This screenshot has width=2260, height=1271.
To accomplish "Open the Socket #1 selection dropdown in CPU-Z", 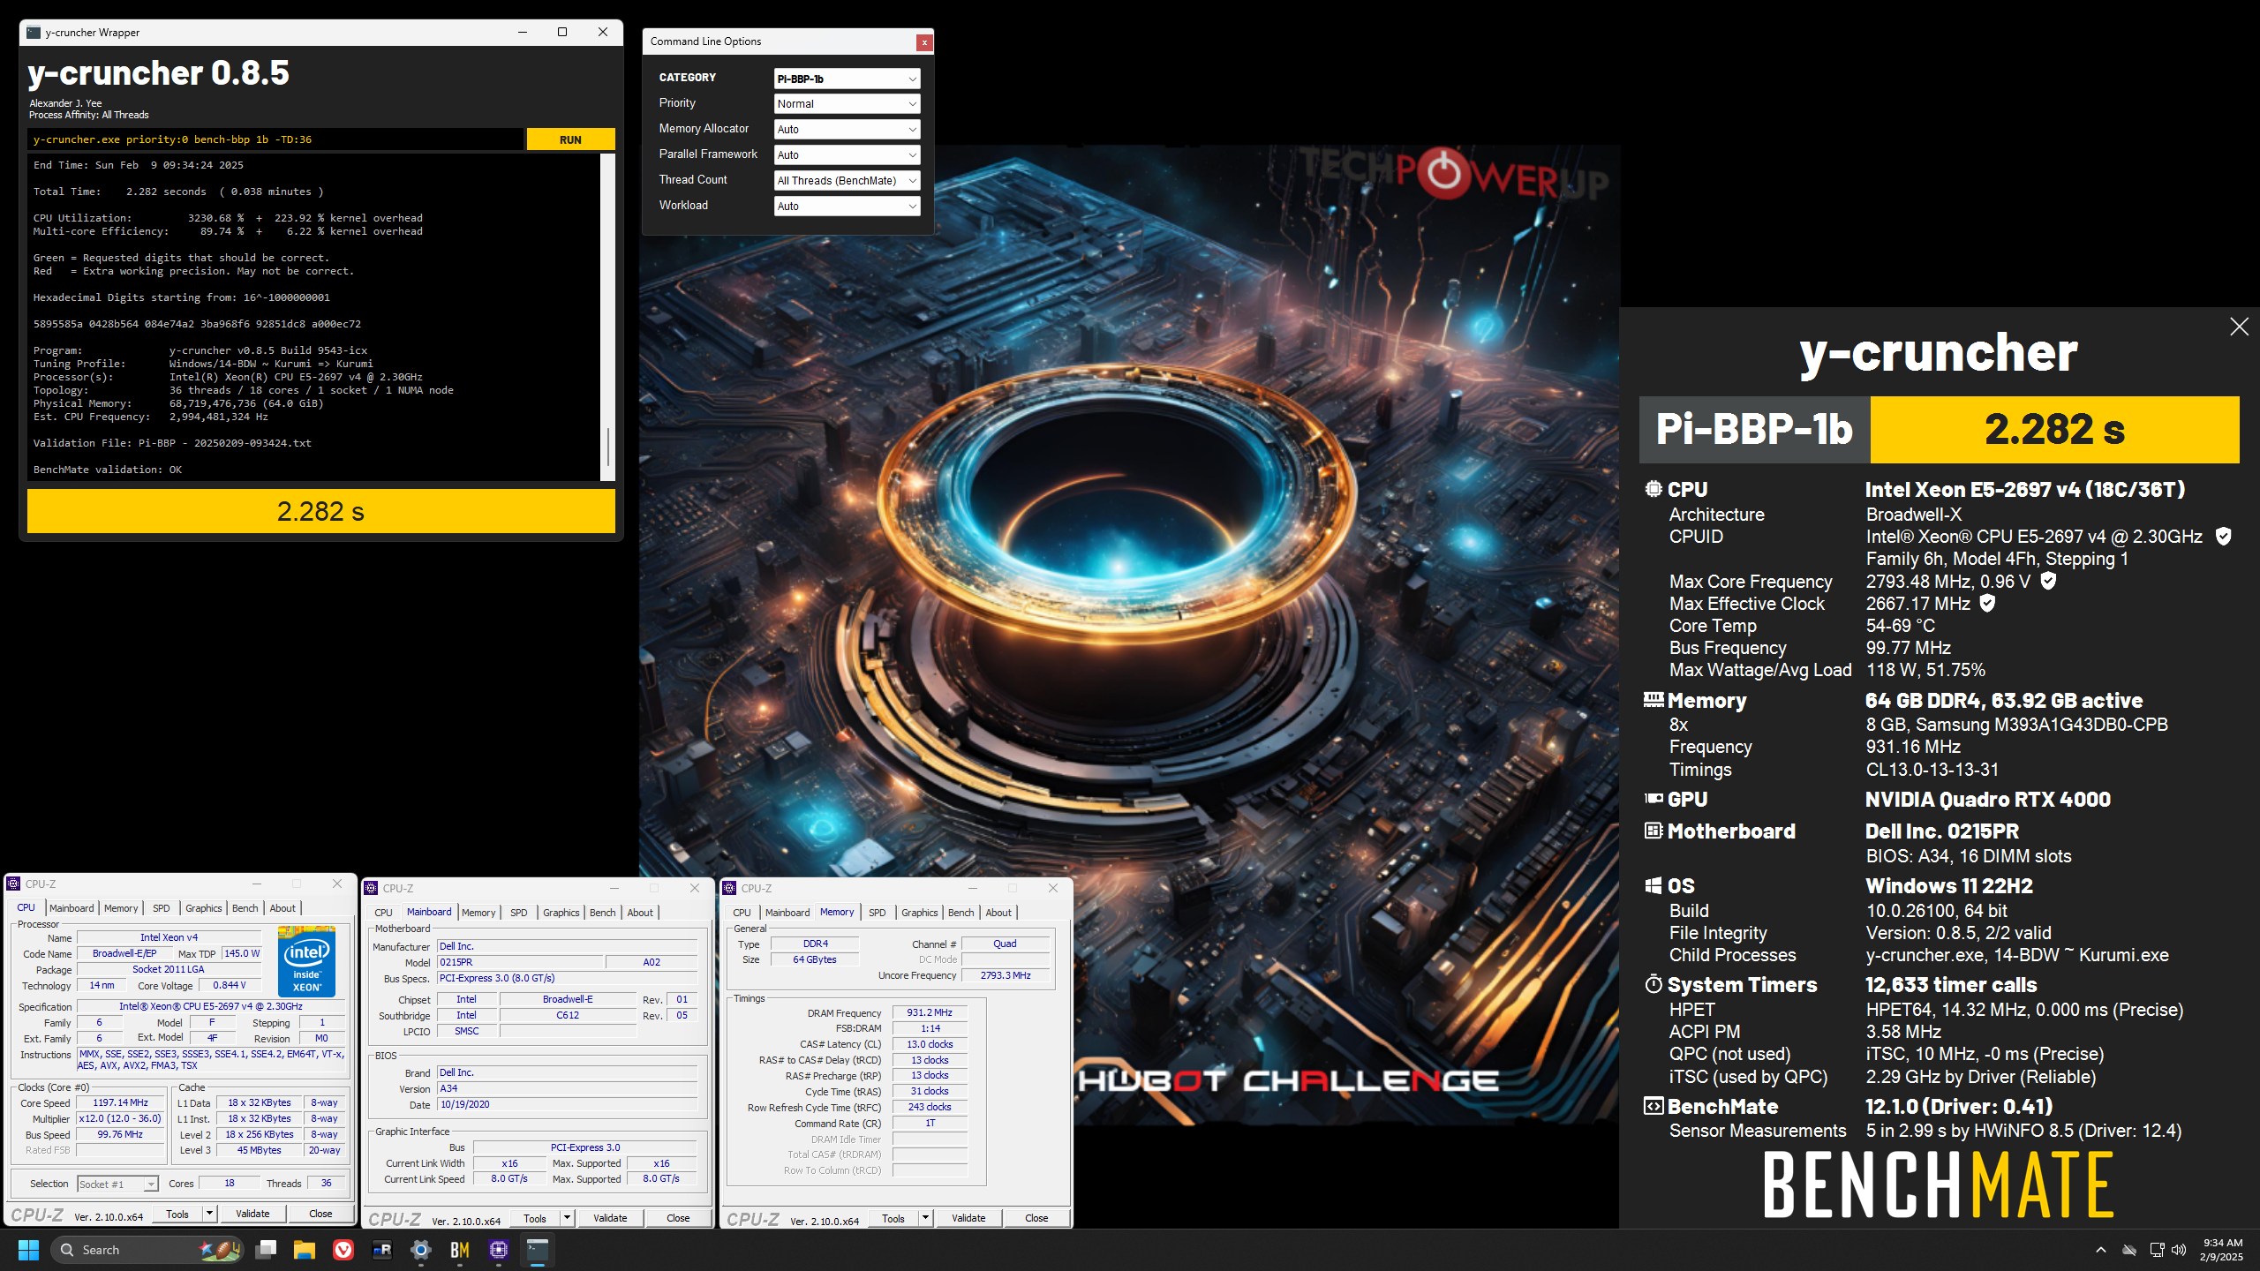I will tap(117, 1185).
